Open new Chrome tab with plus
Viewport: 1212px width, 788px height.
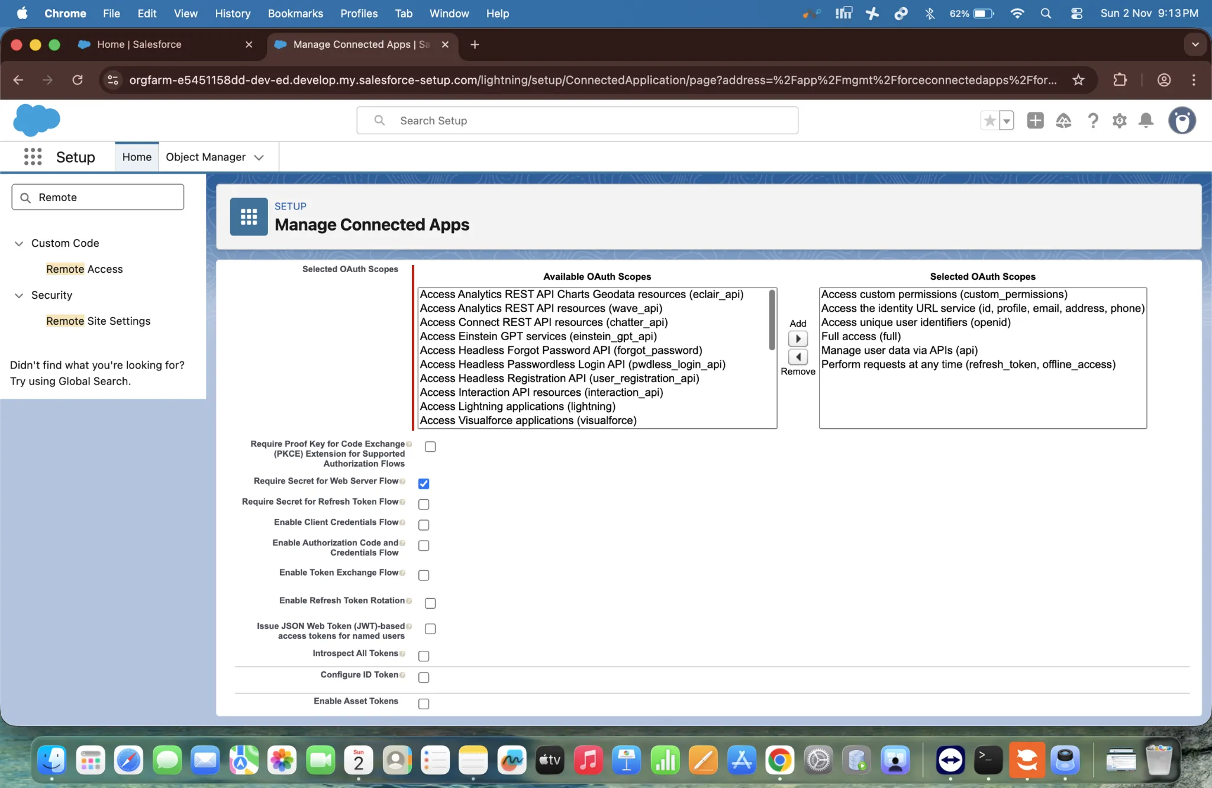click(475, 44)
